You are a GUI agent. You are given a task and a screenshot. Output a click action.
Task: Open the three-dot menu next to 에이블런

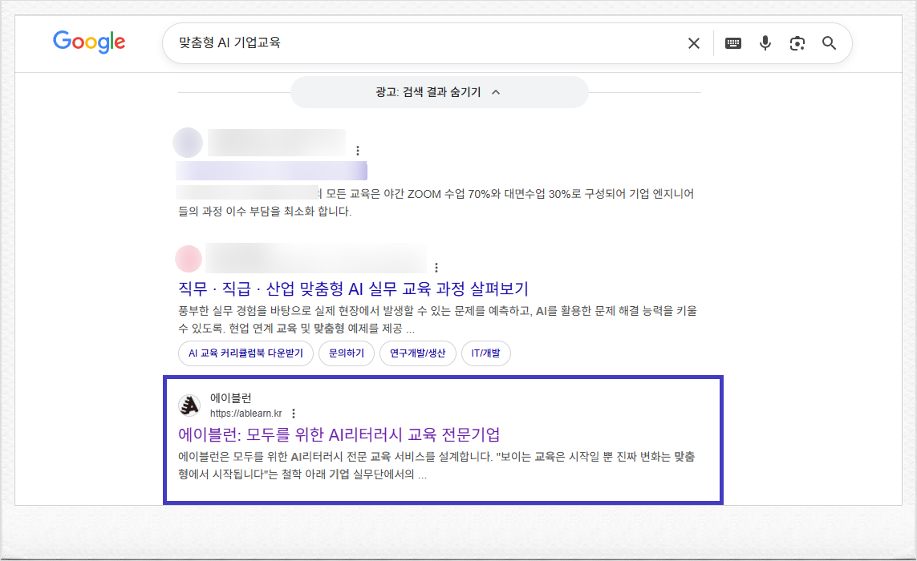point(294,413)
